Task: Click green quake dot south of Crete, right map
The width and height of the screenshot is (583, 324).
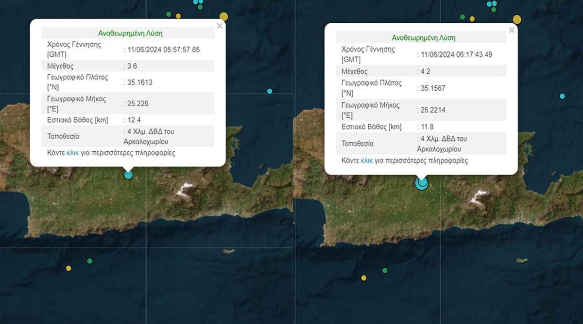Action: point(385,270)
